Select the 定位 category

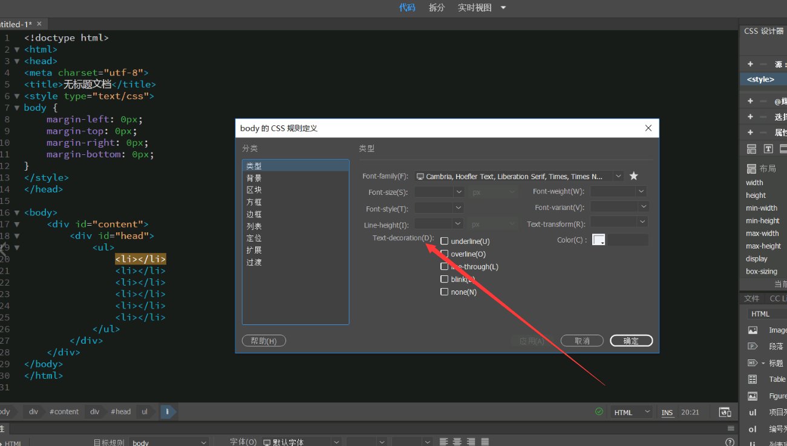(295, 238)
